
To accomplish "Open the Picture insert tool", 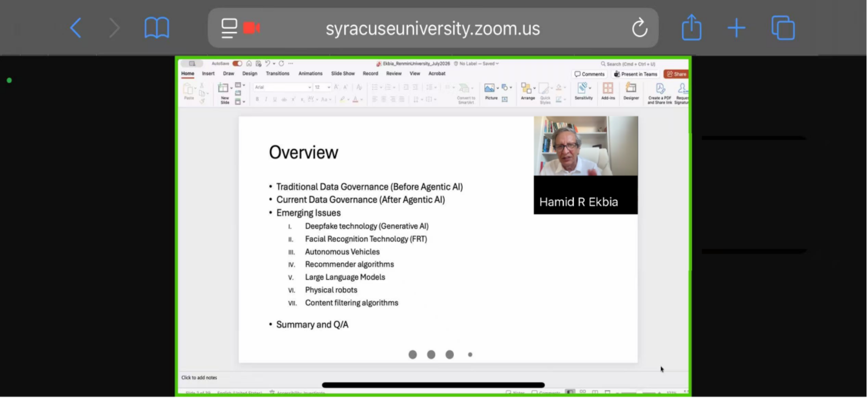I will click(490, 91).
